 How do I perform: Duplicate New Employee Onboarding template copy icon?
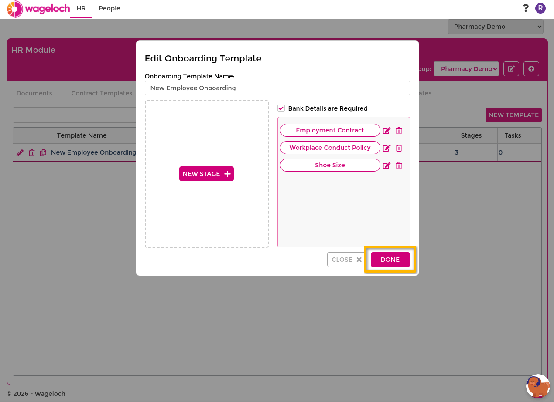pyautogui.click(x=43, y=153)
